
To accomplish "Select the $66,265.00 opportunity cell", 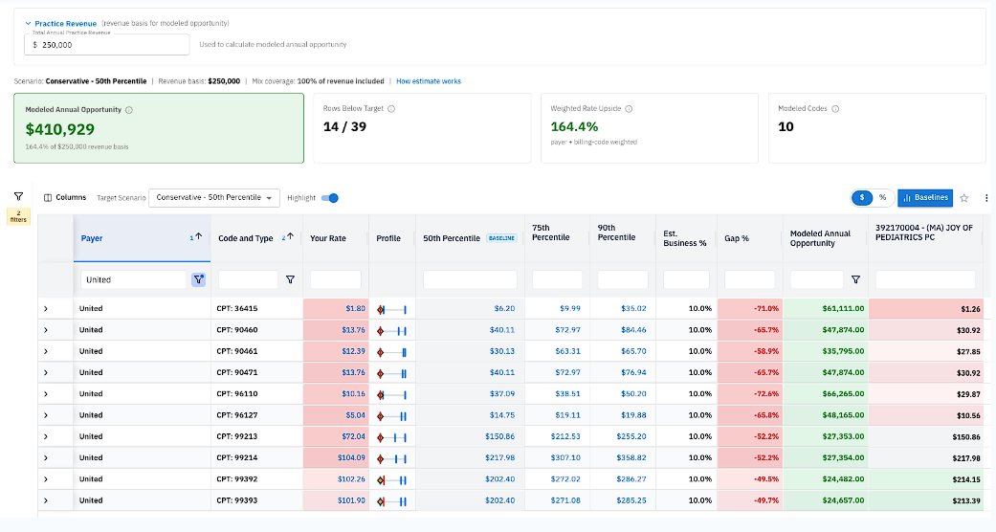I will pos(826,394).
